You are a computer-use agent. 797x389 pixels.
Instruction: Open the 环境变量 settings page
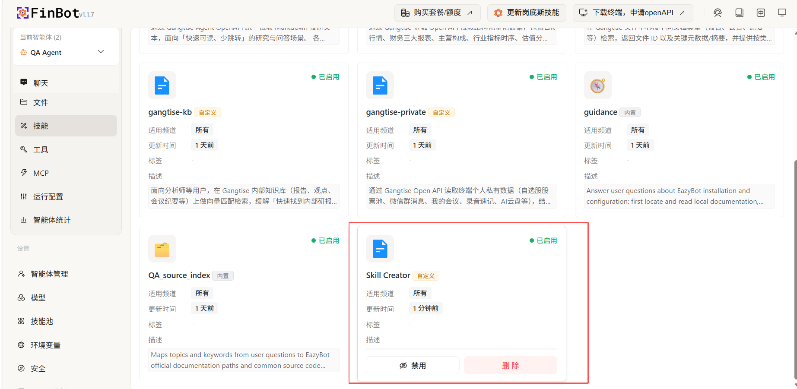pyautogui.click(x=66, y=345)
